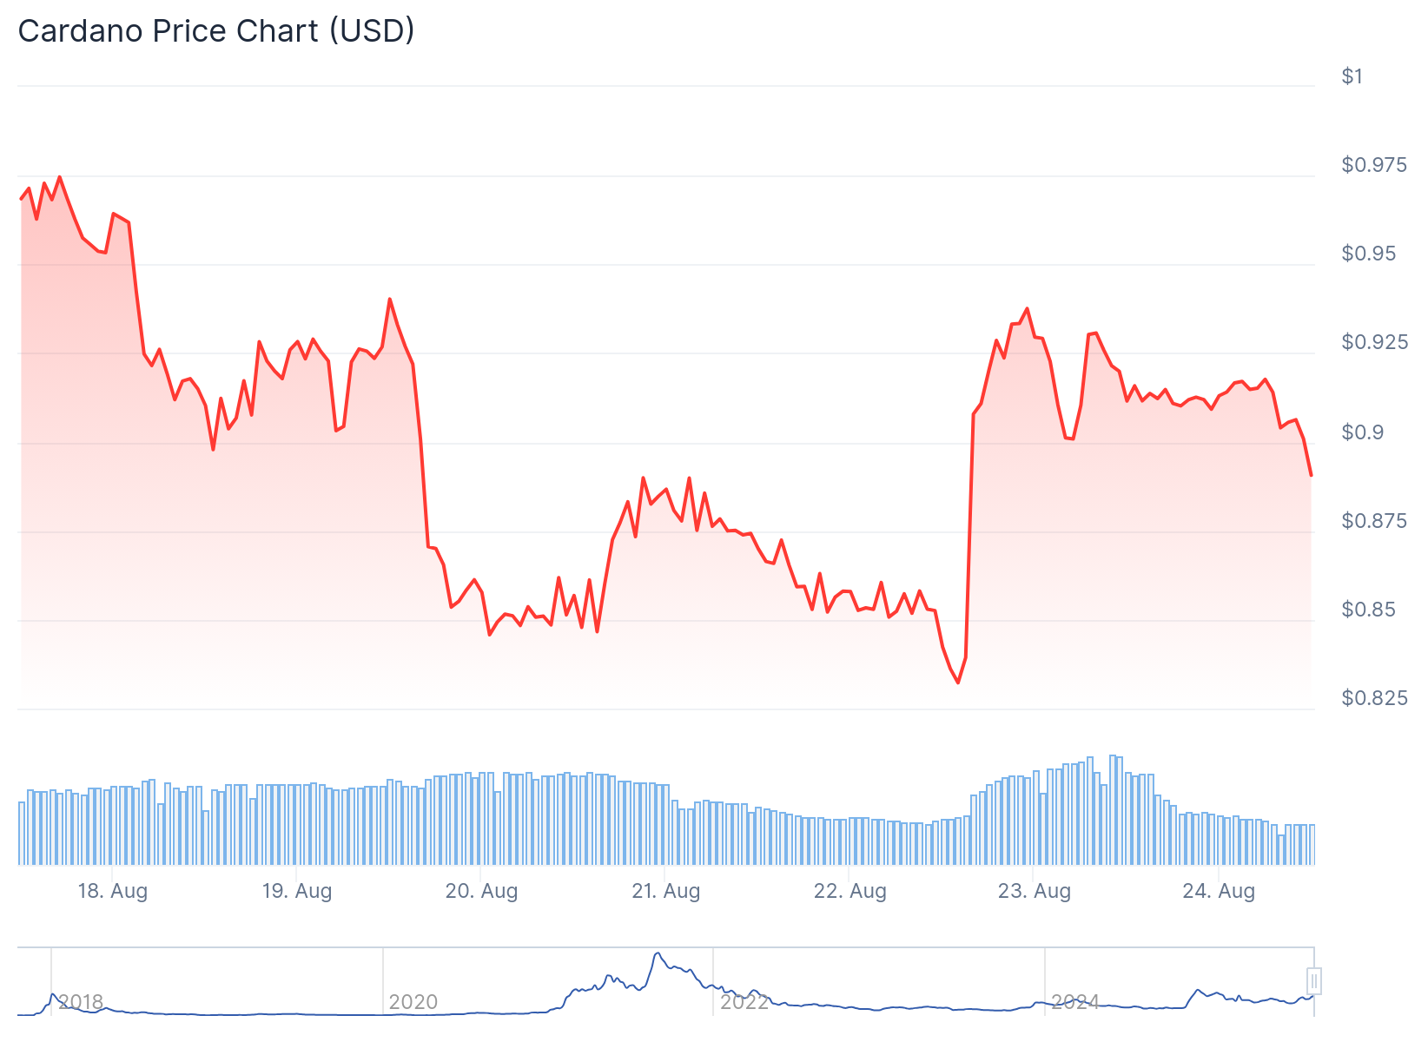Click the 24. Aug date label
Screen dimensions: 1428x1042
click(1219, 891)
